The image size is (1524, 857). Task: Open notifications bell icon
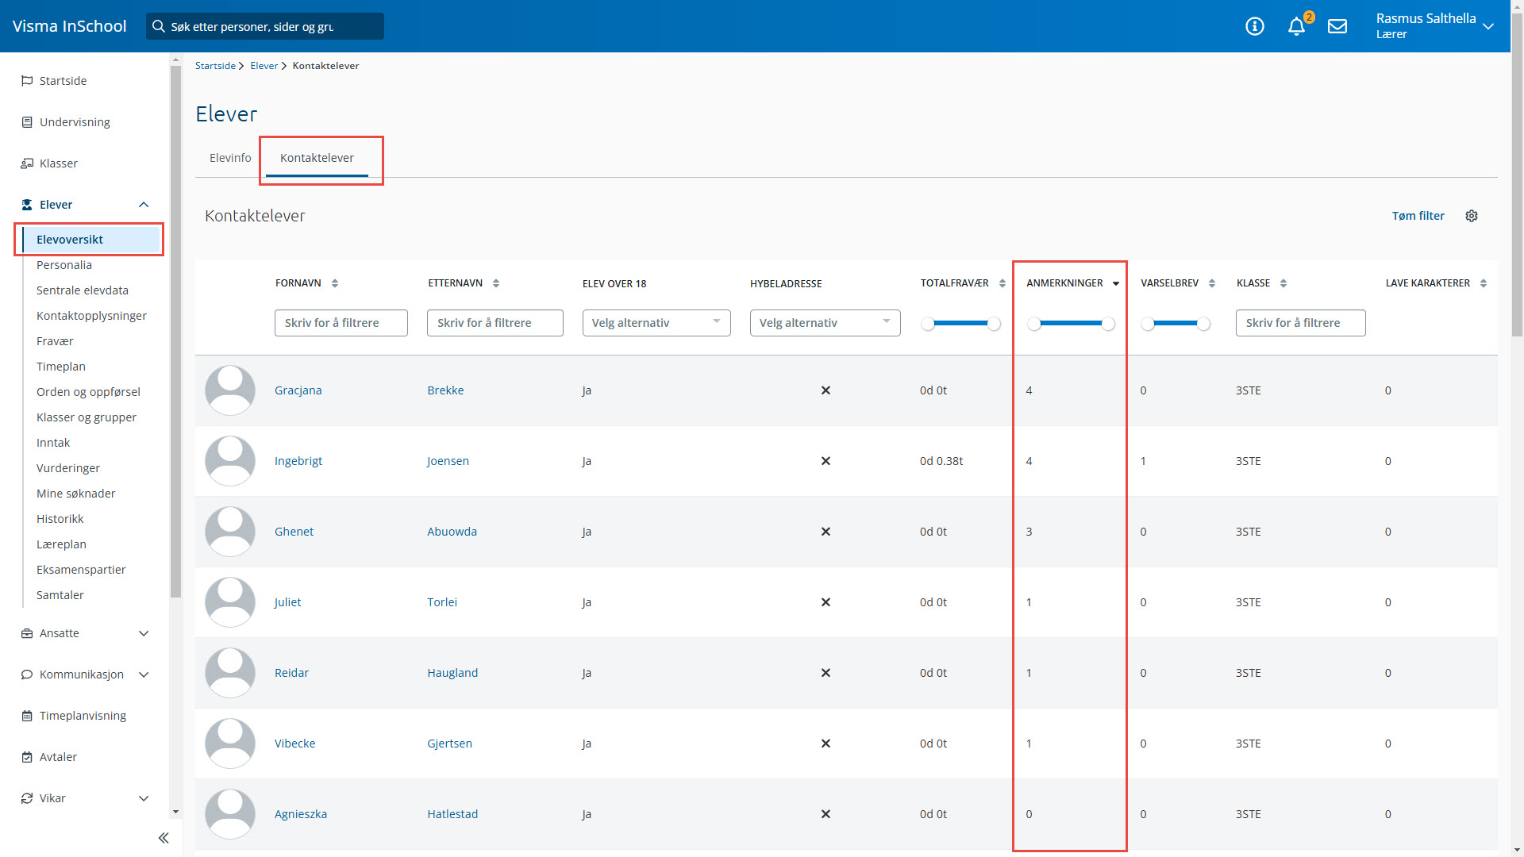click(x=1296, y=26)
